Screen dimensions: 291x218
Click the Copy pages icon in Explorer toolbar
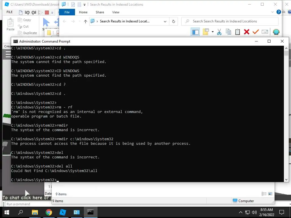pos(228,32)
